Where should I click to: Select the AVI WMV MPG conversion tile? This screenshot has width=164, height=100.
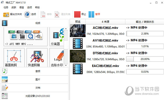[26, 37]
